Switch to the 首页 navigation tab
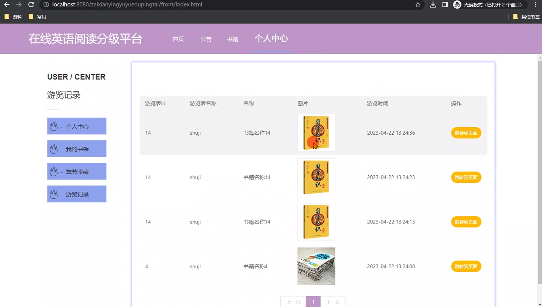 178,39
